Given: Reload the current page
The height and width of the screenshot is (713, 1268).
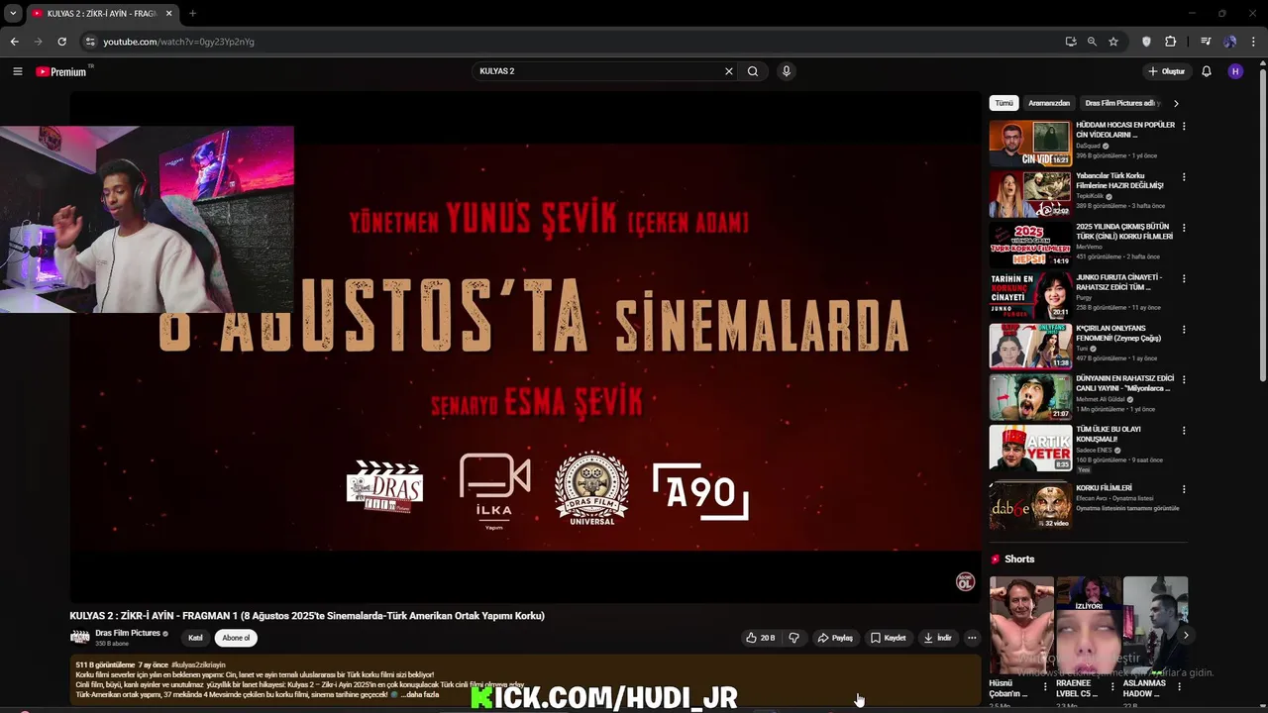Looking at the screenshot, I should (61, 42).
